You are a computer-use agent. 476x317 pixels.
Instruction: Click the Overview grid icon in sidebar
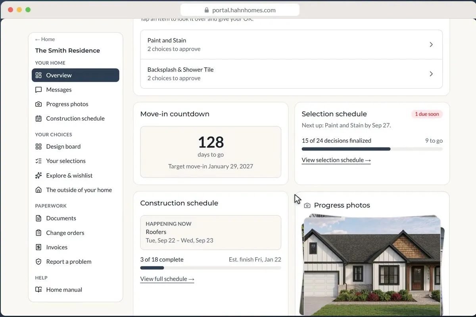38,75
